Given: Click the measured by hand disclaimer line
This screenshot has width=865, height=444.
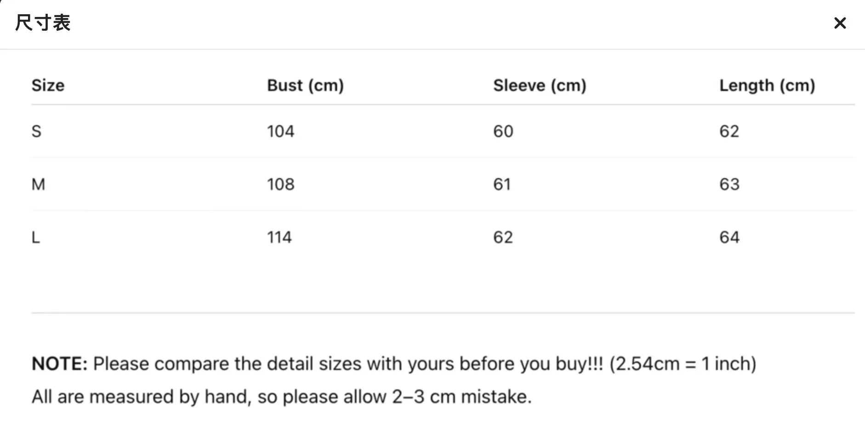Looking at the screenshot, I should tap(281, 396).
